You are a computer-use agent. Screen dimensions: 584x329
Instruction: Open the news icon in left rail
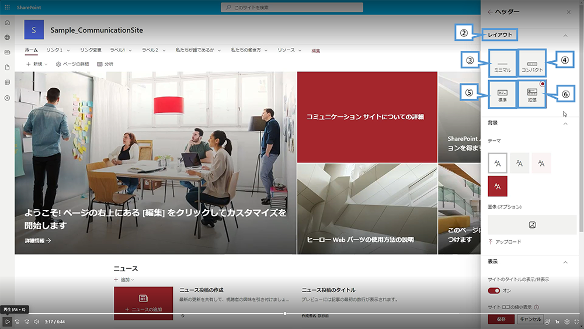pos(7,52)
